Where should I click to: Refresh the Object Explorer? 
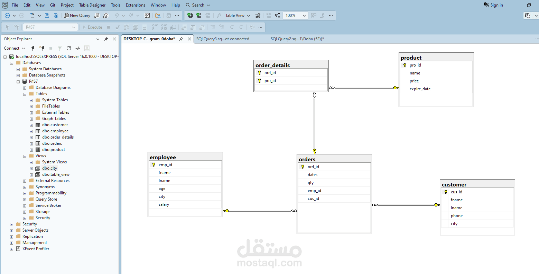(x=69, y=48)
